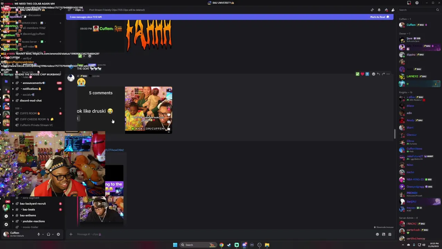Open bau-beats channel

click(x=29, y=210)
